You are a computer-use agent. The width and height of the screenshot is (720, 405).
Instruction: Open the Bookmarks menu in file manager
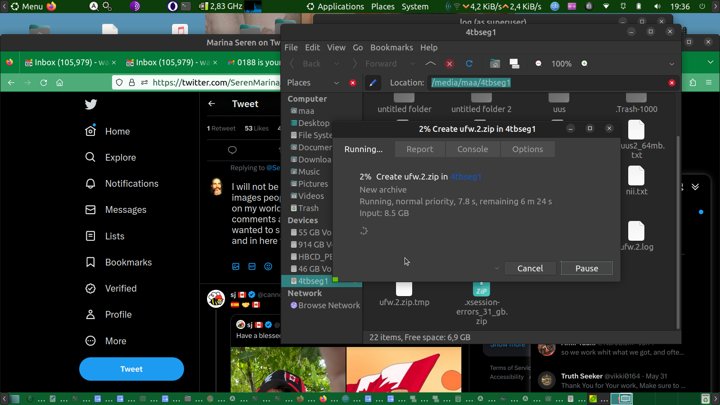(391, 48)
